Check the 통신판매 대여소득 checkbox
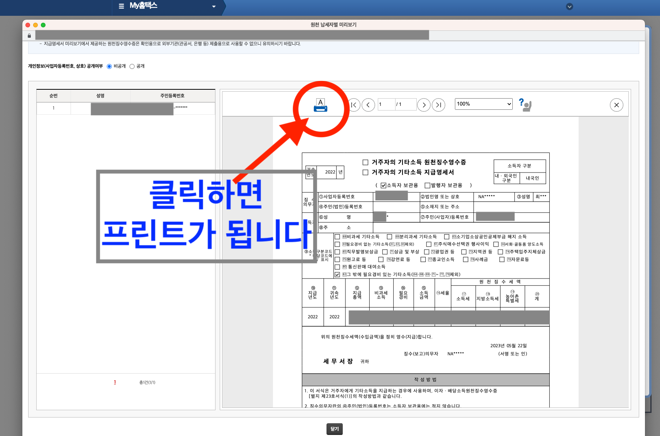Image resolution: width=660 pixels, height=436 pixels. [x=337, y=267]
